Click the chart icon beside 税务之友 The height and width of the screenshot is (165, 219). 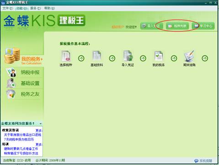11,94
